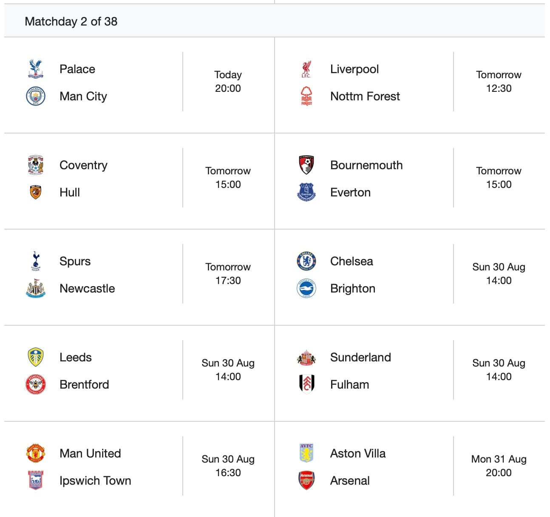The image size is (550, 517).
Task: Click the Everton blue crest
Action: [306, 192]
